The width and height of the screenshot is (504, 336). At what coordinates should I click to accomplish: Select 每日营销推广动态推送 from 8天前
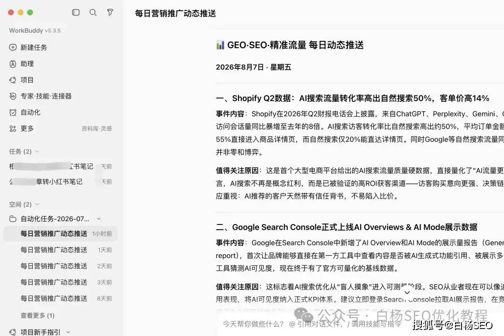click(x=60, y=298)
